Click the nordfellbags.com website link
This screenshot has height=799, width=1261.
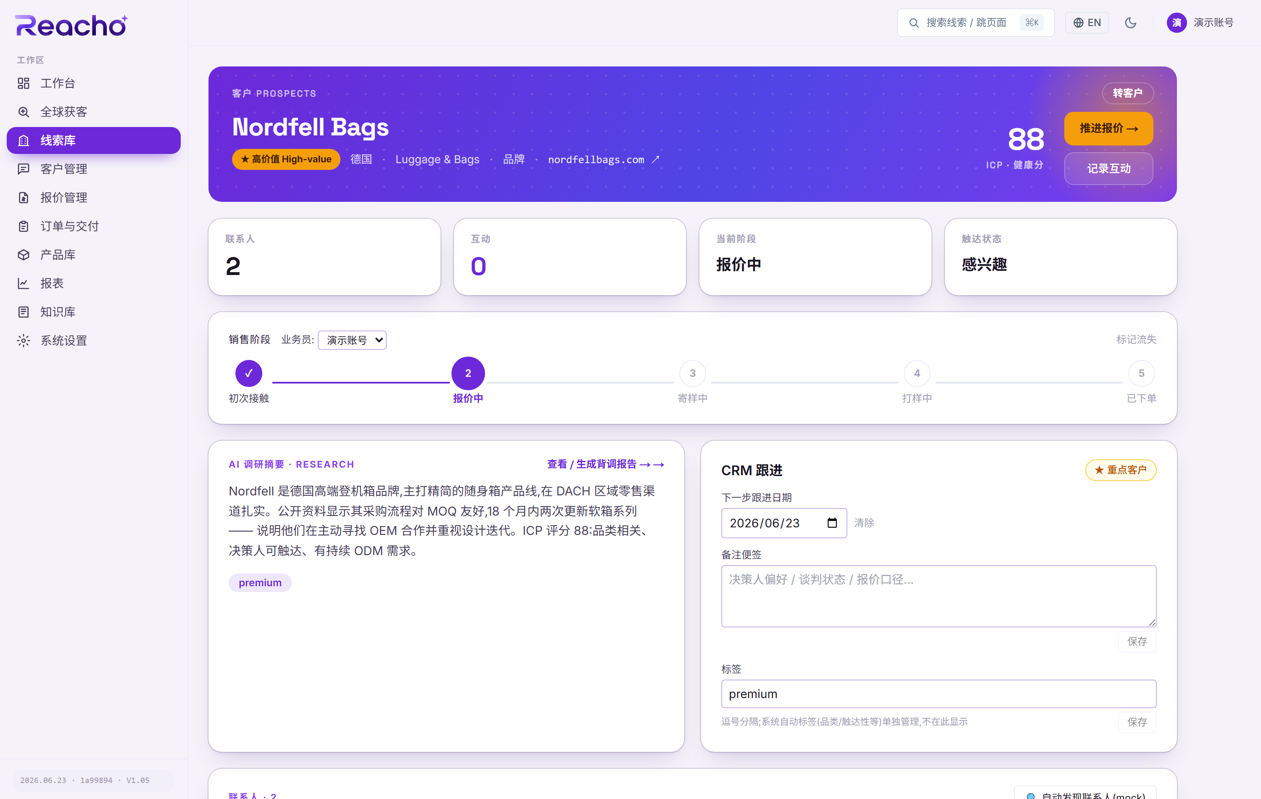(596, 159)
